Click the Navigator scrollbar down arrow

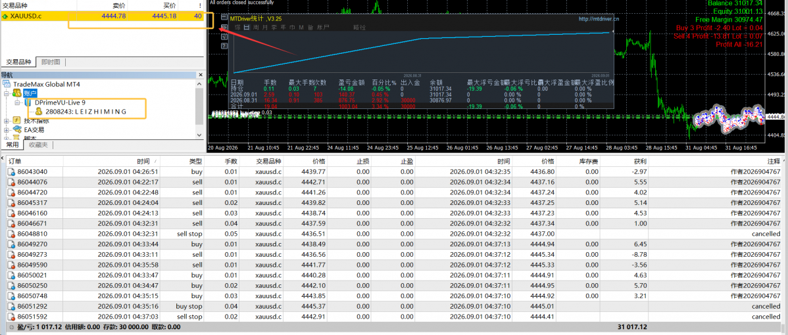point(200,135)
